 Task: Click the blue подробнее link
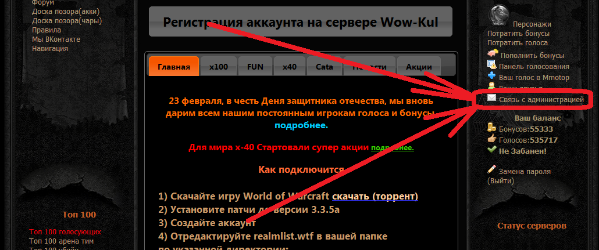301,125
